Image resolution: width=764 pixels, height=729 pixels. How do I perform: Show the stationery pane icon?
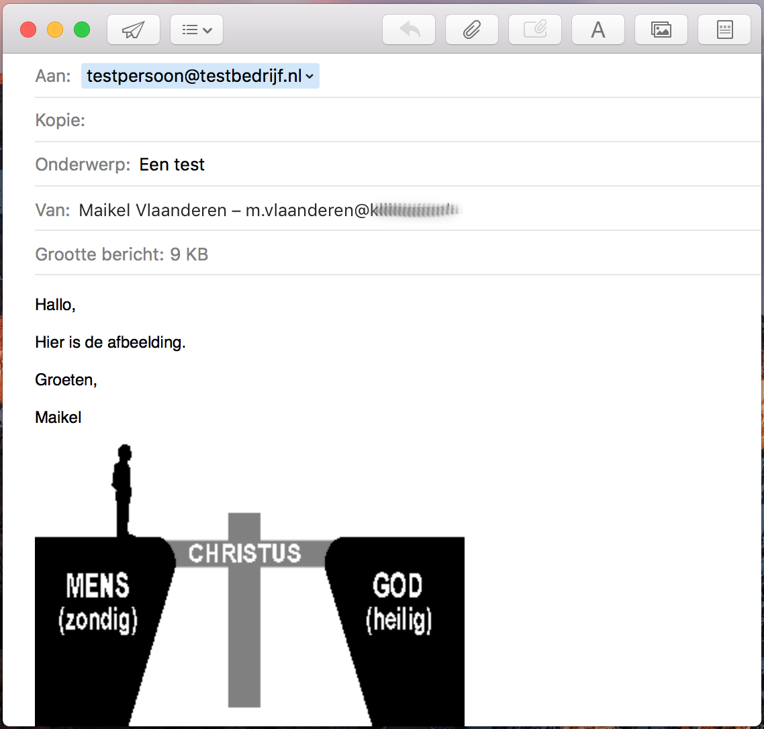724,30
